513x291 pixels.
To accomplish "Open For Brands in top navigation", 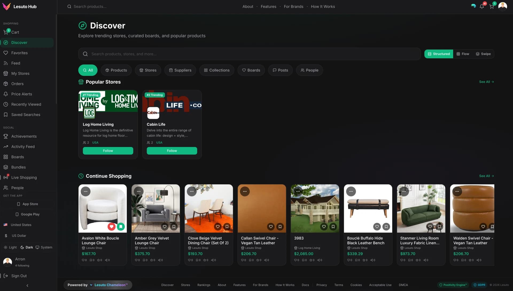I will click(293, 6).
